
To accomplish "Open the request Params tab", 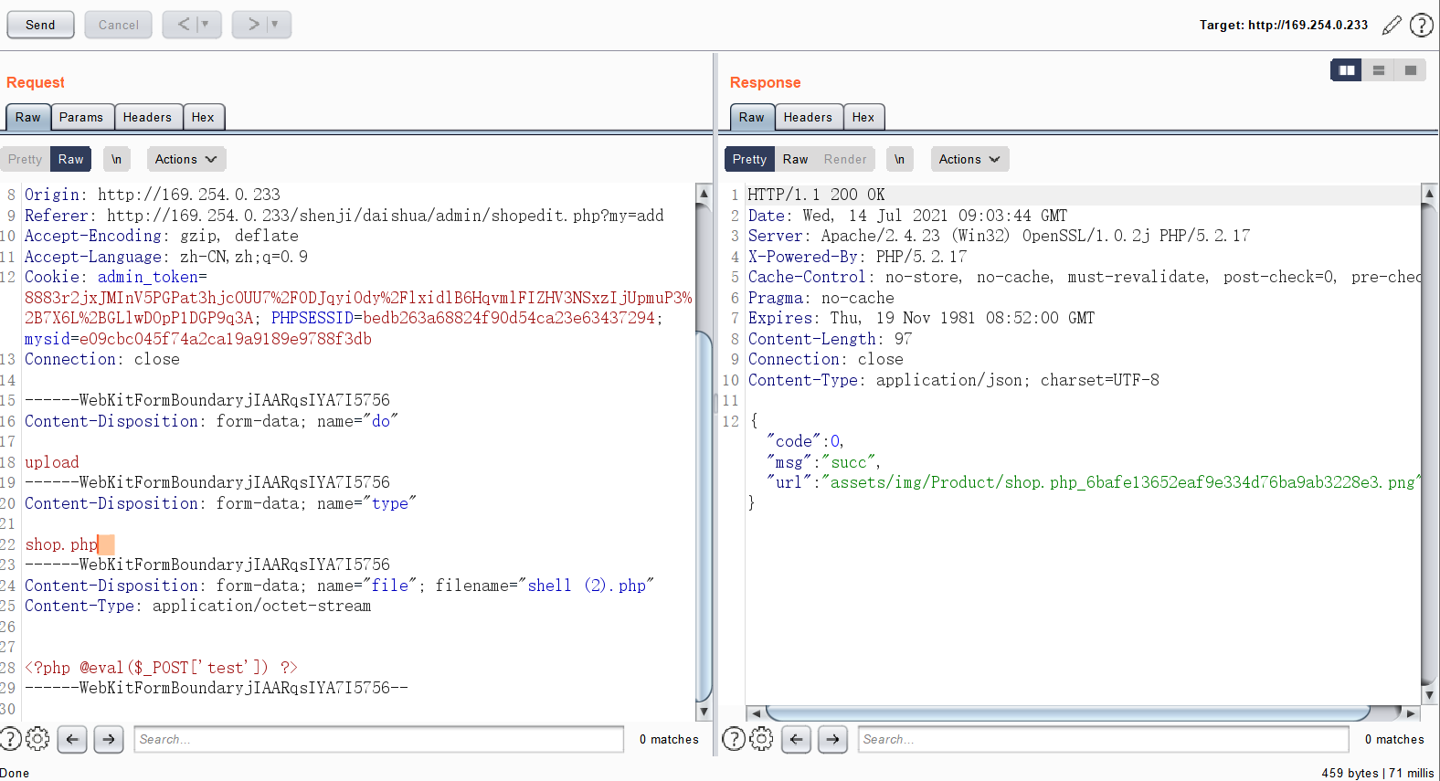I will [x=81, y=117].
